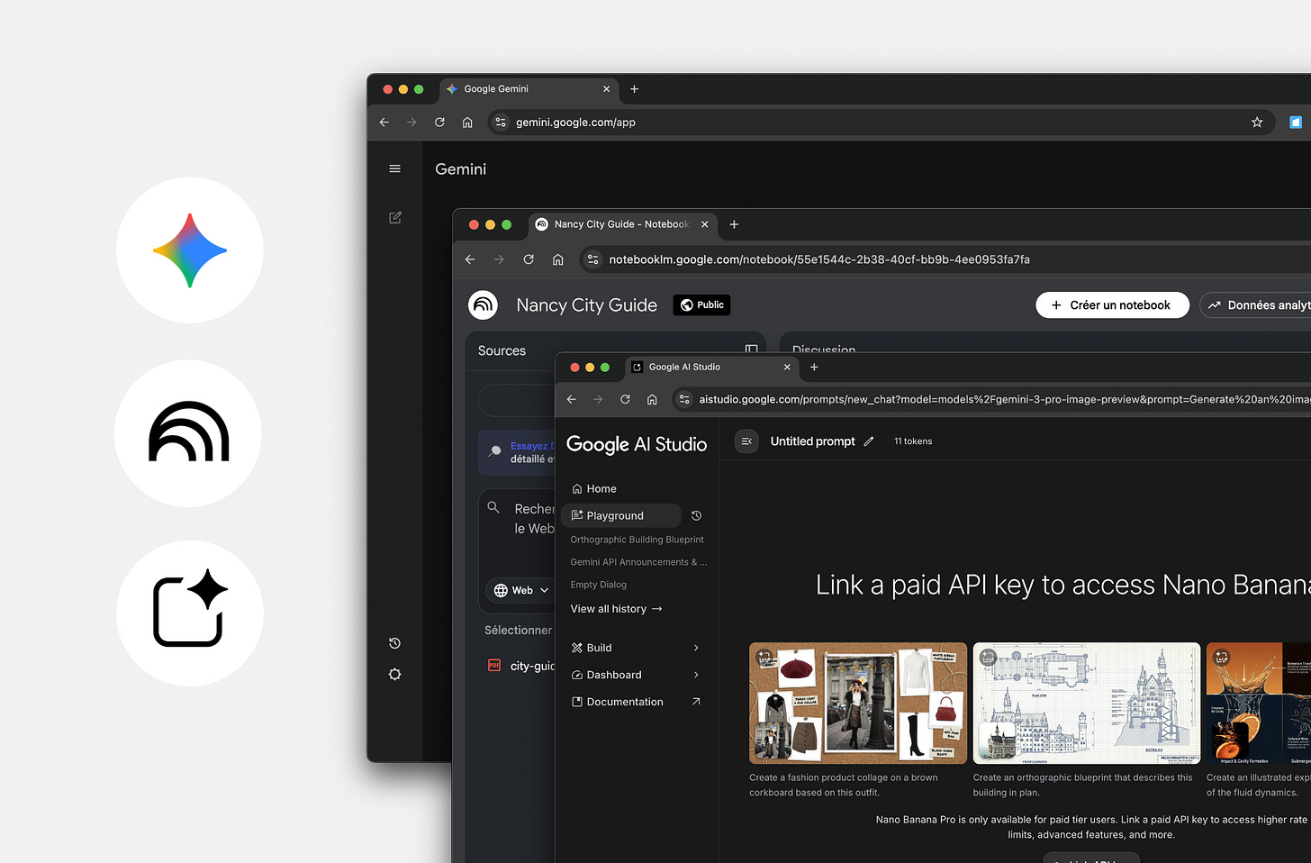
Task: Click Créer un notebook button
Action: [1112, 305]
